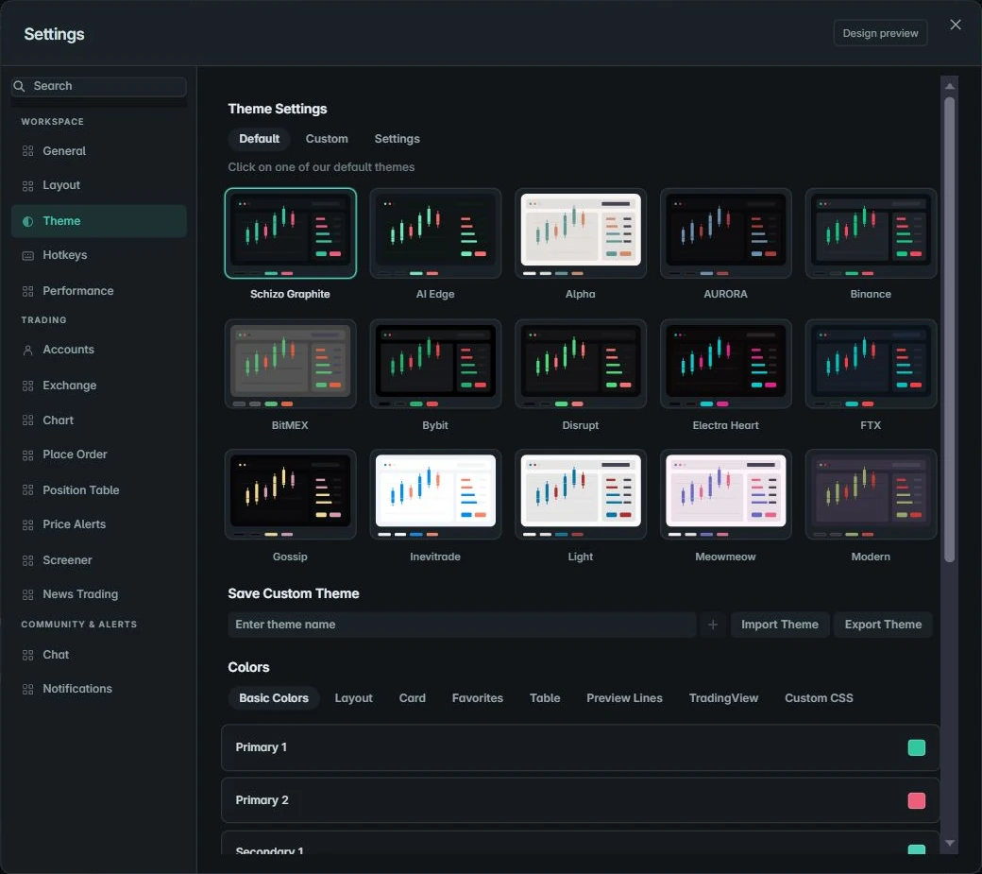Apply the Bybit theme thumbnail
The width and height of the screenshot is (982, 874).
[x=435, y=364]
